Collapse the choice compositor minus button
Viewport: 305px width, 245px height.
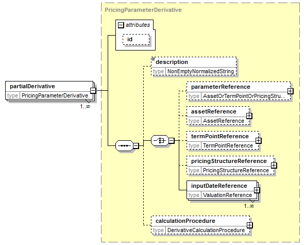[x=172, y=140]
